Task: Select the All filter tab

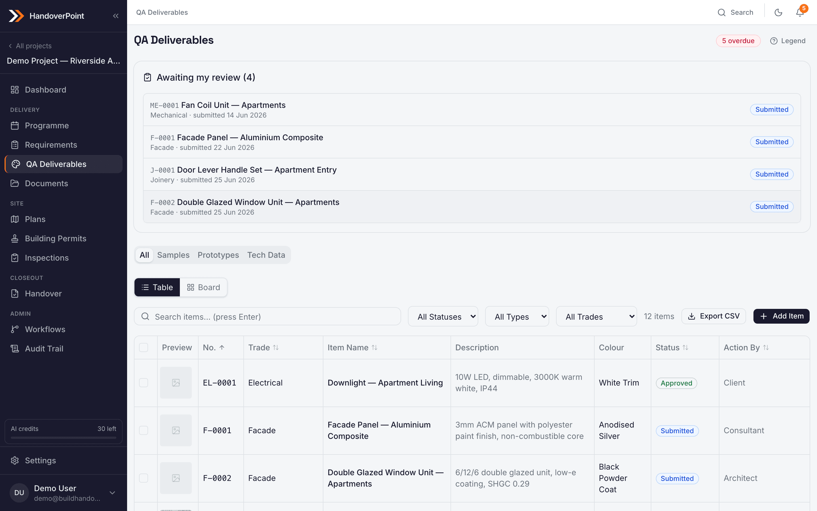Action: coord(144,255)
